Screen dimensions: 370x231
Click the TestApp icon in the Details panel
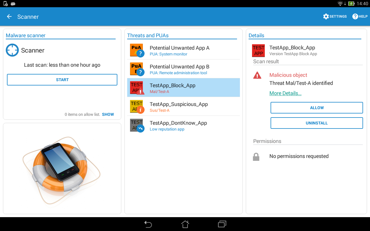coord(258,51)
